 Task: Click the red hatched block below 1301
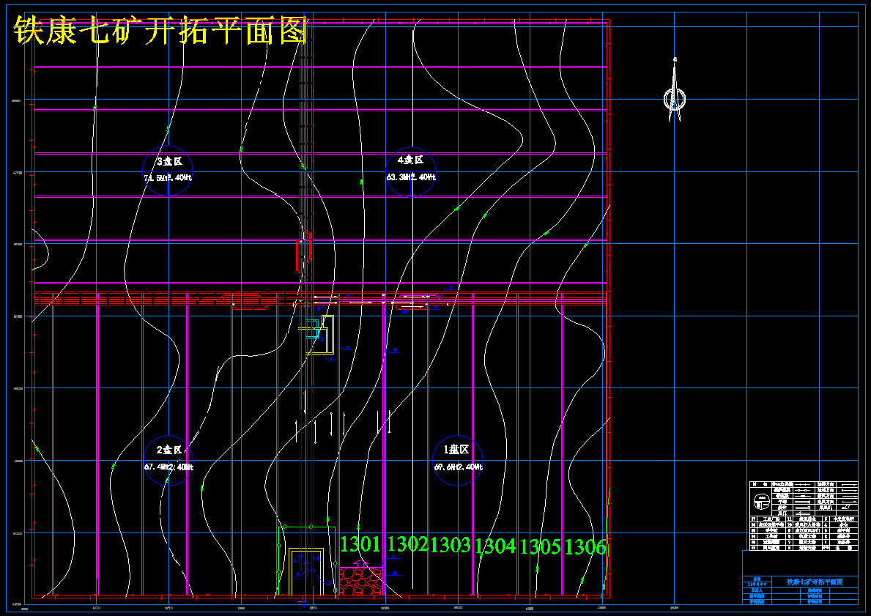point(361,582)
